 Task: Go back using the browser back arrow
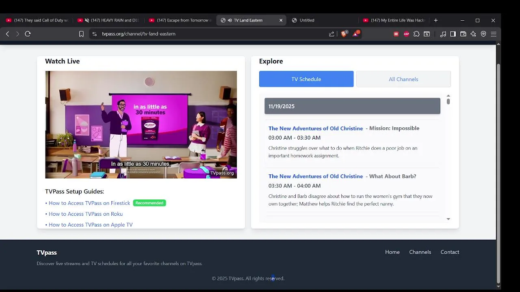tap(7, 34)
